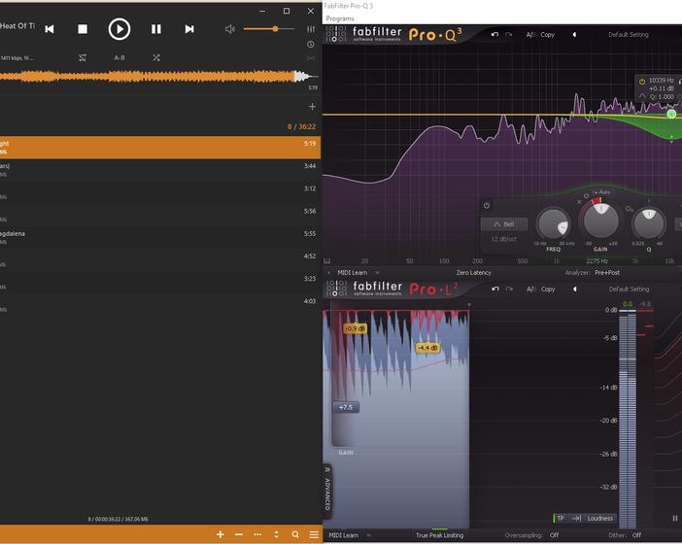Toggle Auto dynamic threshold above GAIN knob

pos(602,191)
